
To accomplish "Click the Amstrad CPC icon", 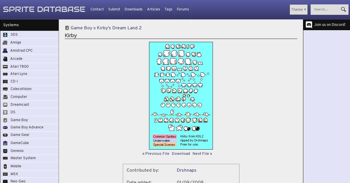I will (5, 51).
